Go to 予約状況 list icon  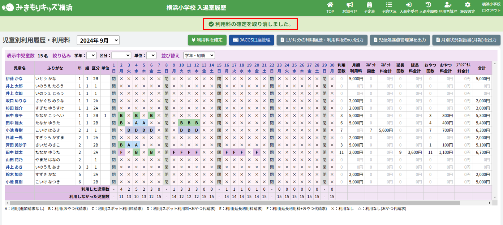coord(389,5)
